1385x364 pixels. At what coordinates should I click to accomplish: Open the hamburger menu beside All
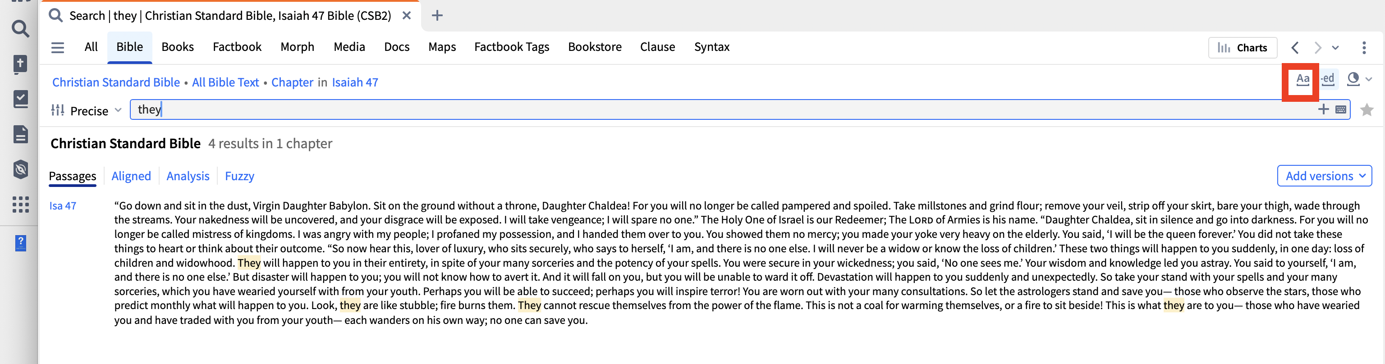58,48
